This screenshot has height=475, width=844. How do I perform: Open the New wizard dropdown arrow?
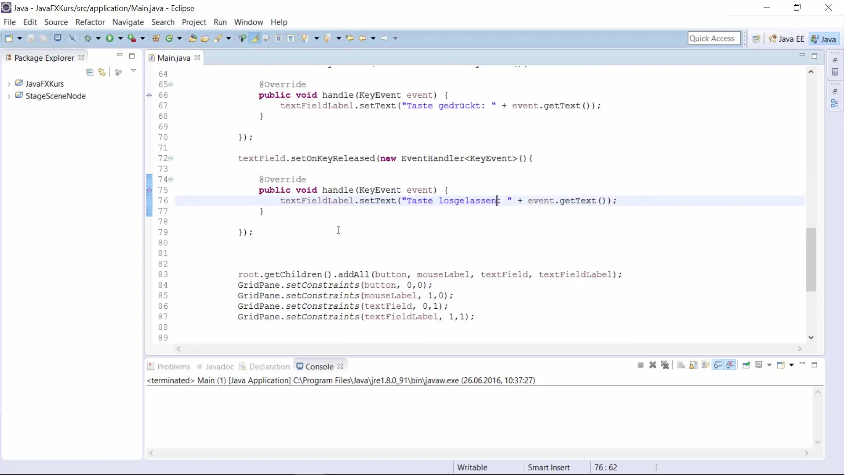(19, 38)
